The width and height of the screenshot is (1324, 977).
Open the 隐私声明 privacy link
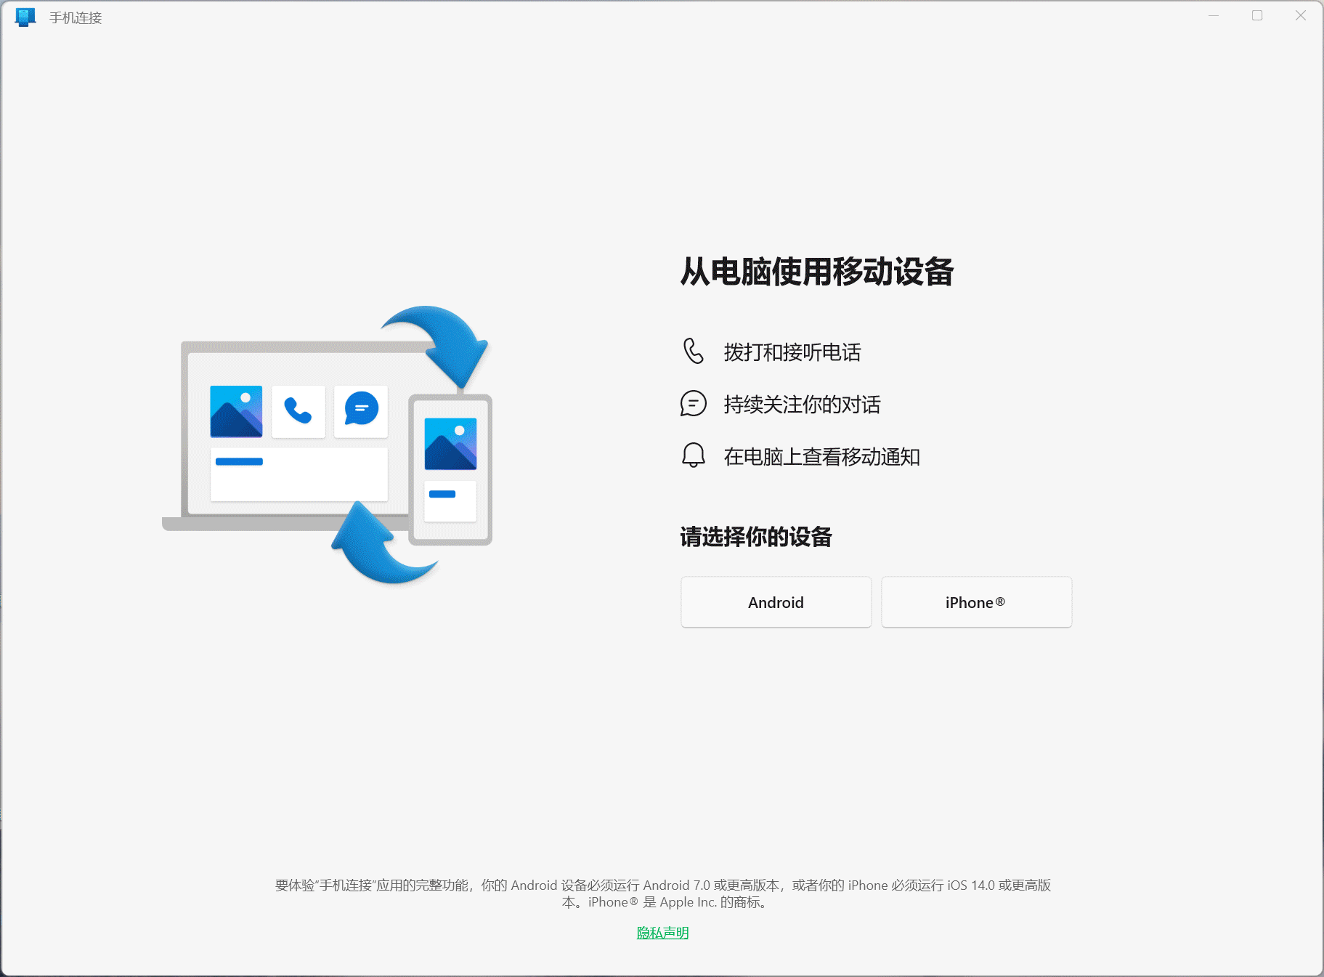pos(662,933)
